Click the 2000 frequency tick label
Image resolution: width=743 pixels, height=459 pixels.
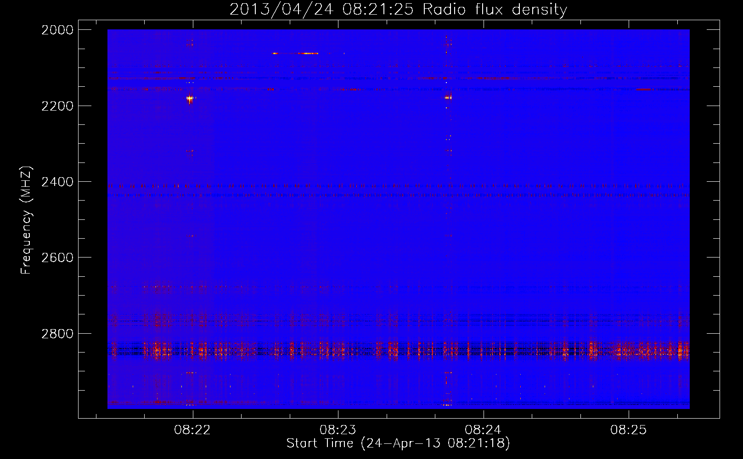(57, 30)
